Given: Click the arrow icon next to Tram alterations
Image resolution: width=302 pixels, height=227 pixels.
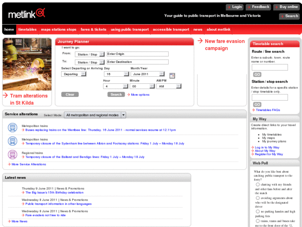Looking at the screenshot, I should point(5,95).
